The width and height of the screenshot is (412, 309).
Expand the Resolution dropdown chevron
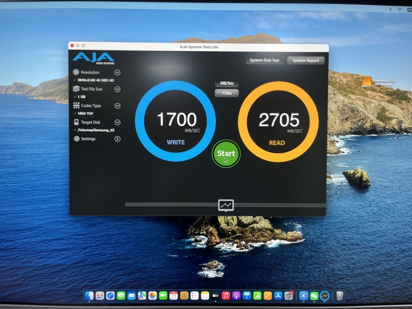[x=118, y=72]
